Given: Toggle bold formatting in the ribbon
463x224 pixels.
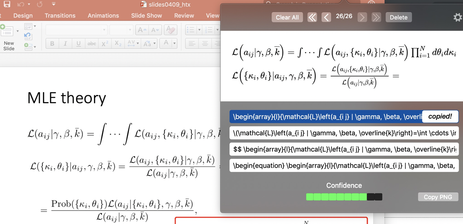Looking at the screenshot, I should click(52, 43).
